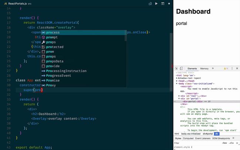Click the run/play icon in editor toolbar

[x=156, y=4]
